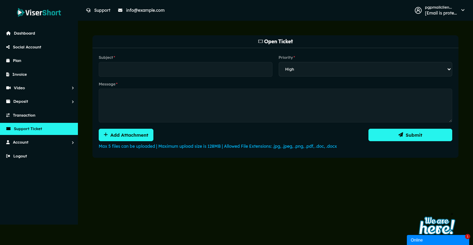Open the Online live chat widget
473x245 pixels.
(437, 240)
